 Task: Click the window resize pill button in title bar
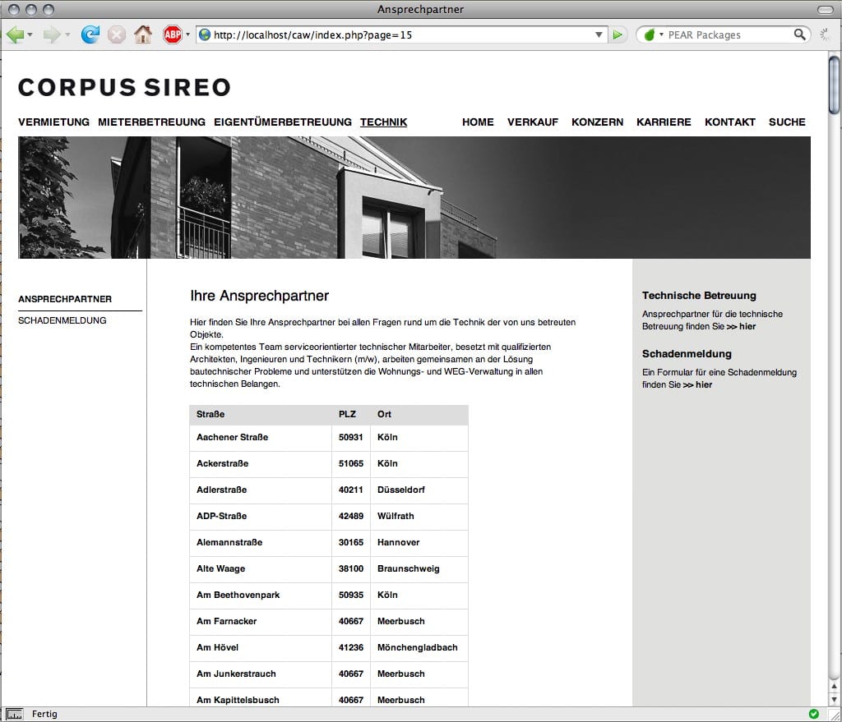coord(826,10)
